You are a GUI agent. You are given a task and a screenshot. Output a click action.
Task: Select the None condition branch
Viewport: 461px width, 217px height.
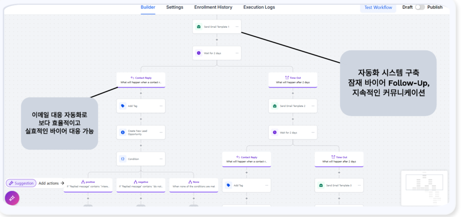coord(194,185)
